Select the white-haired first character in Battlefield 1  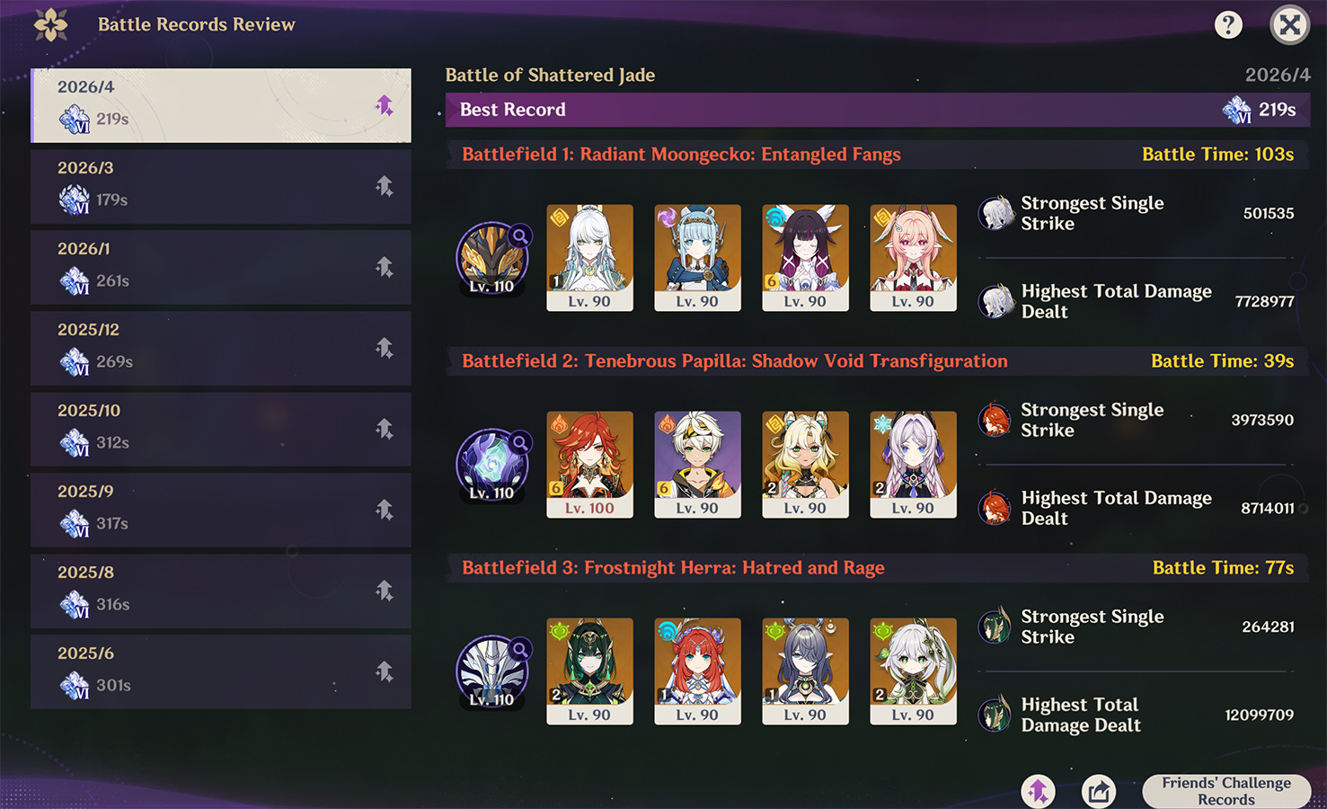click(590, 258)
